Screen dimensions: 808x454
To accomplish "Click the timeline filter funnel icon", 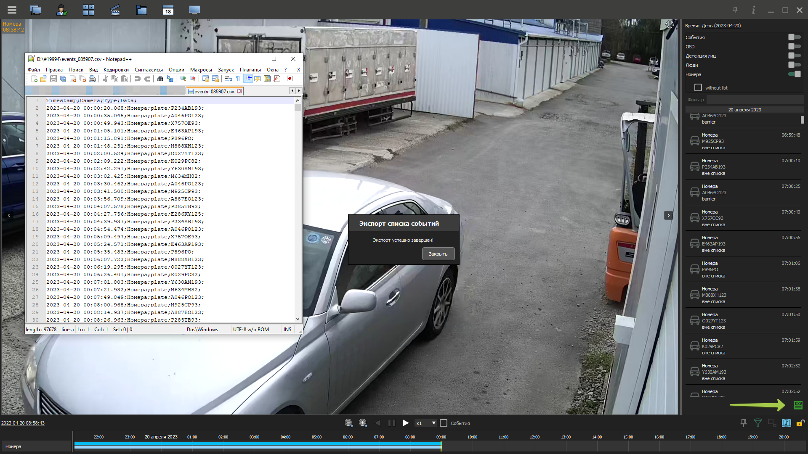I will (x=757, y=423).
